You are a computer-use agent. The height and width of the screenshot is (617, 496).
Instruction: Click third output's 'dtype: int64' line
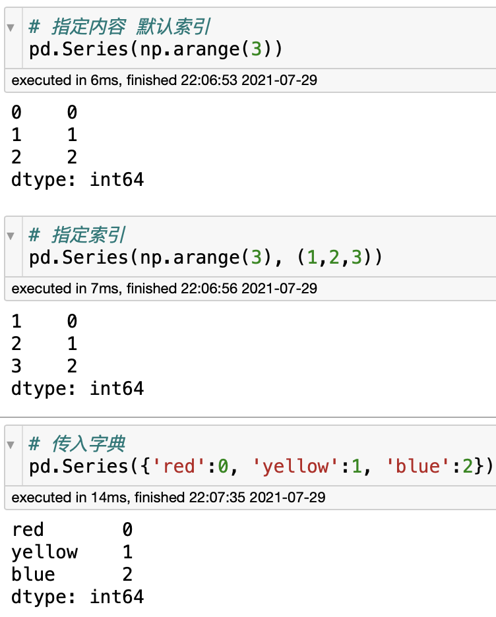[x=78, y=597]
